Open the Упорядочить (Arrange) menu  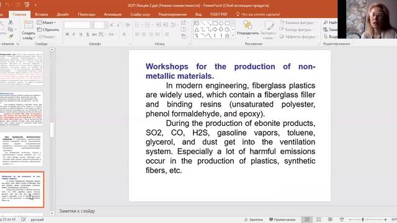[x=248, y=30]
